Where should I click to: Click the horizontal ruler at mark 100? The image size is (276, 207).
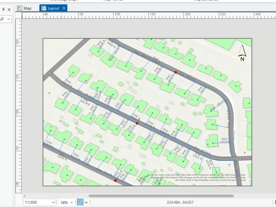(x=117, y=15)
